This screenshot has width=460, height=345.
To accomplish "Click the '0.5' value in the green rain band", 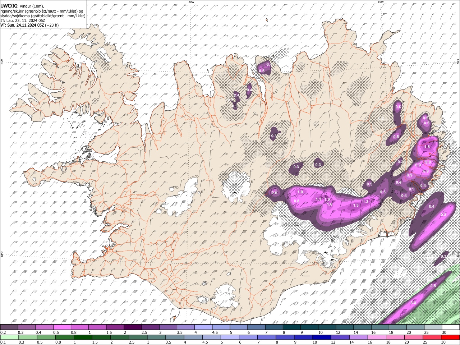I will [433, 286].
